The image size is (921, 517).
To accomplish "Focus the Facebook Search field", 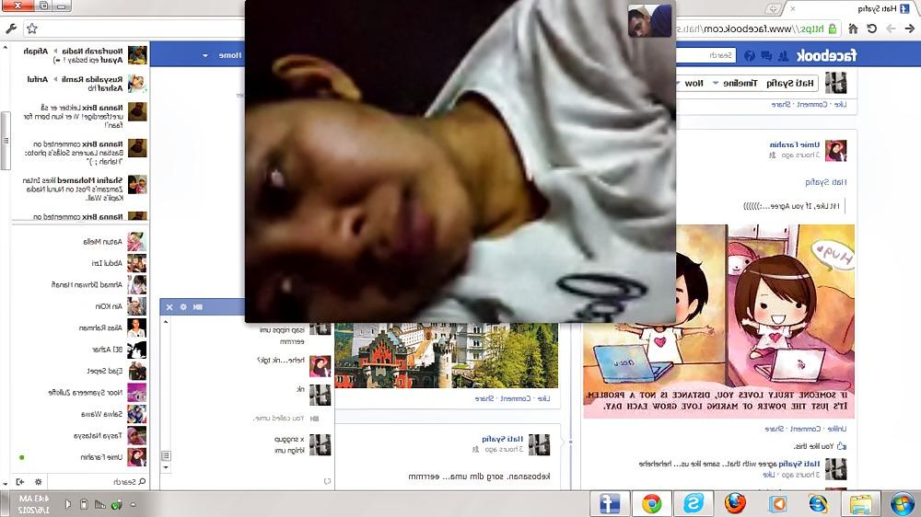I will (x=706, y=55).
